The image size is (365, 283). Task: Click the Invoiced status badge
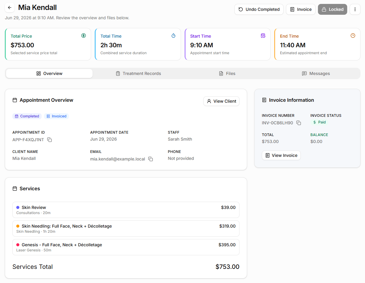[56, 116]
